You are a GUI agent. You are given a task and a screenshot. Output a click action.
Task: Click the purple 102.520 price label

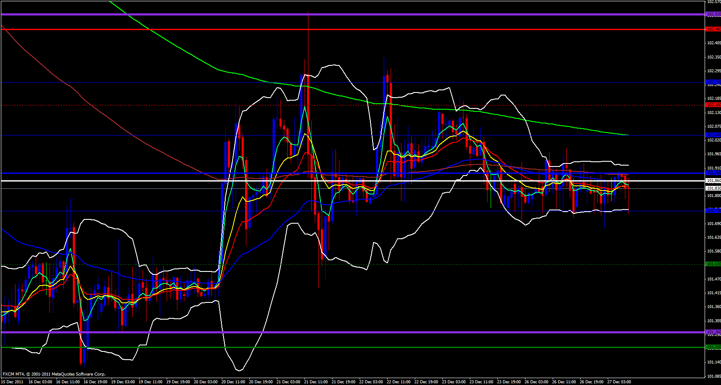pyautogui.click(x=713, y=14)
